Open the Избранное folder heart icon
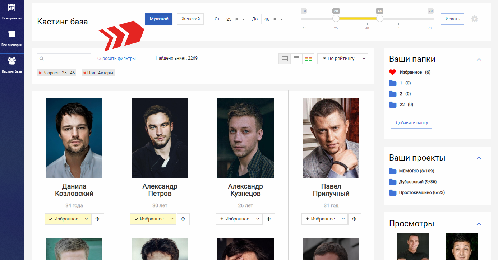This screenshot has width=498, height=260. 392,72
